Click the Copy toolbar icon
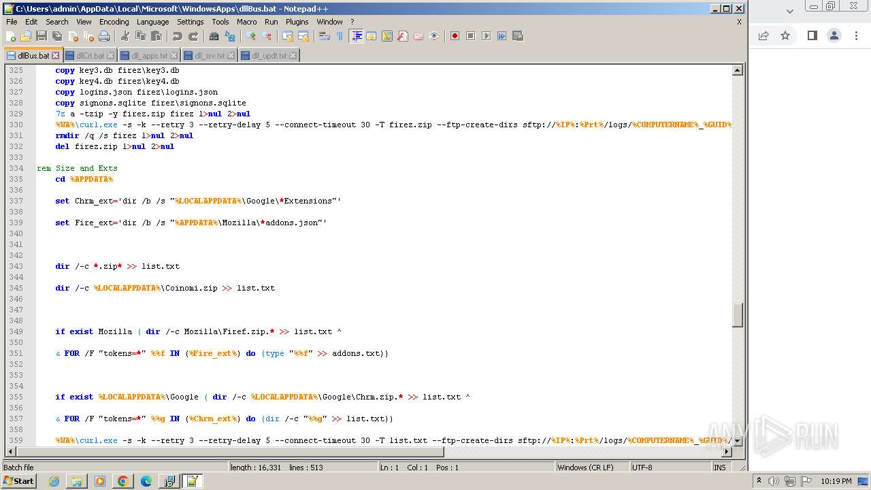Screen dimensions: 871x490 (x=140, y=36)
